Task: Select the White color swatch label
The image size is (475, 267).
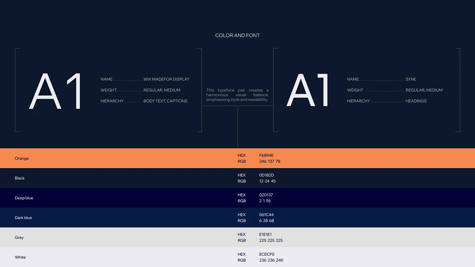Action: point(20,257)
